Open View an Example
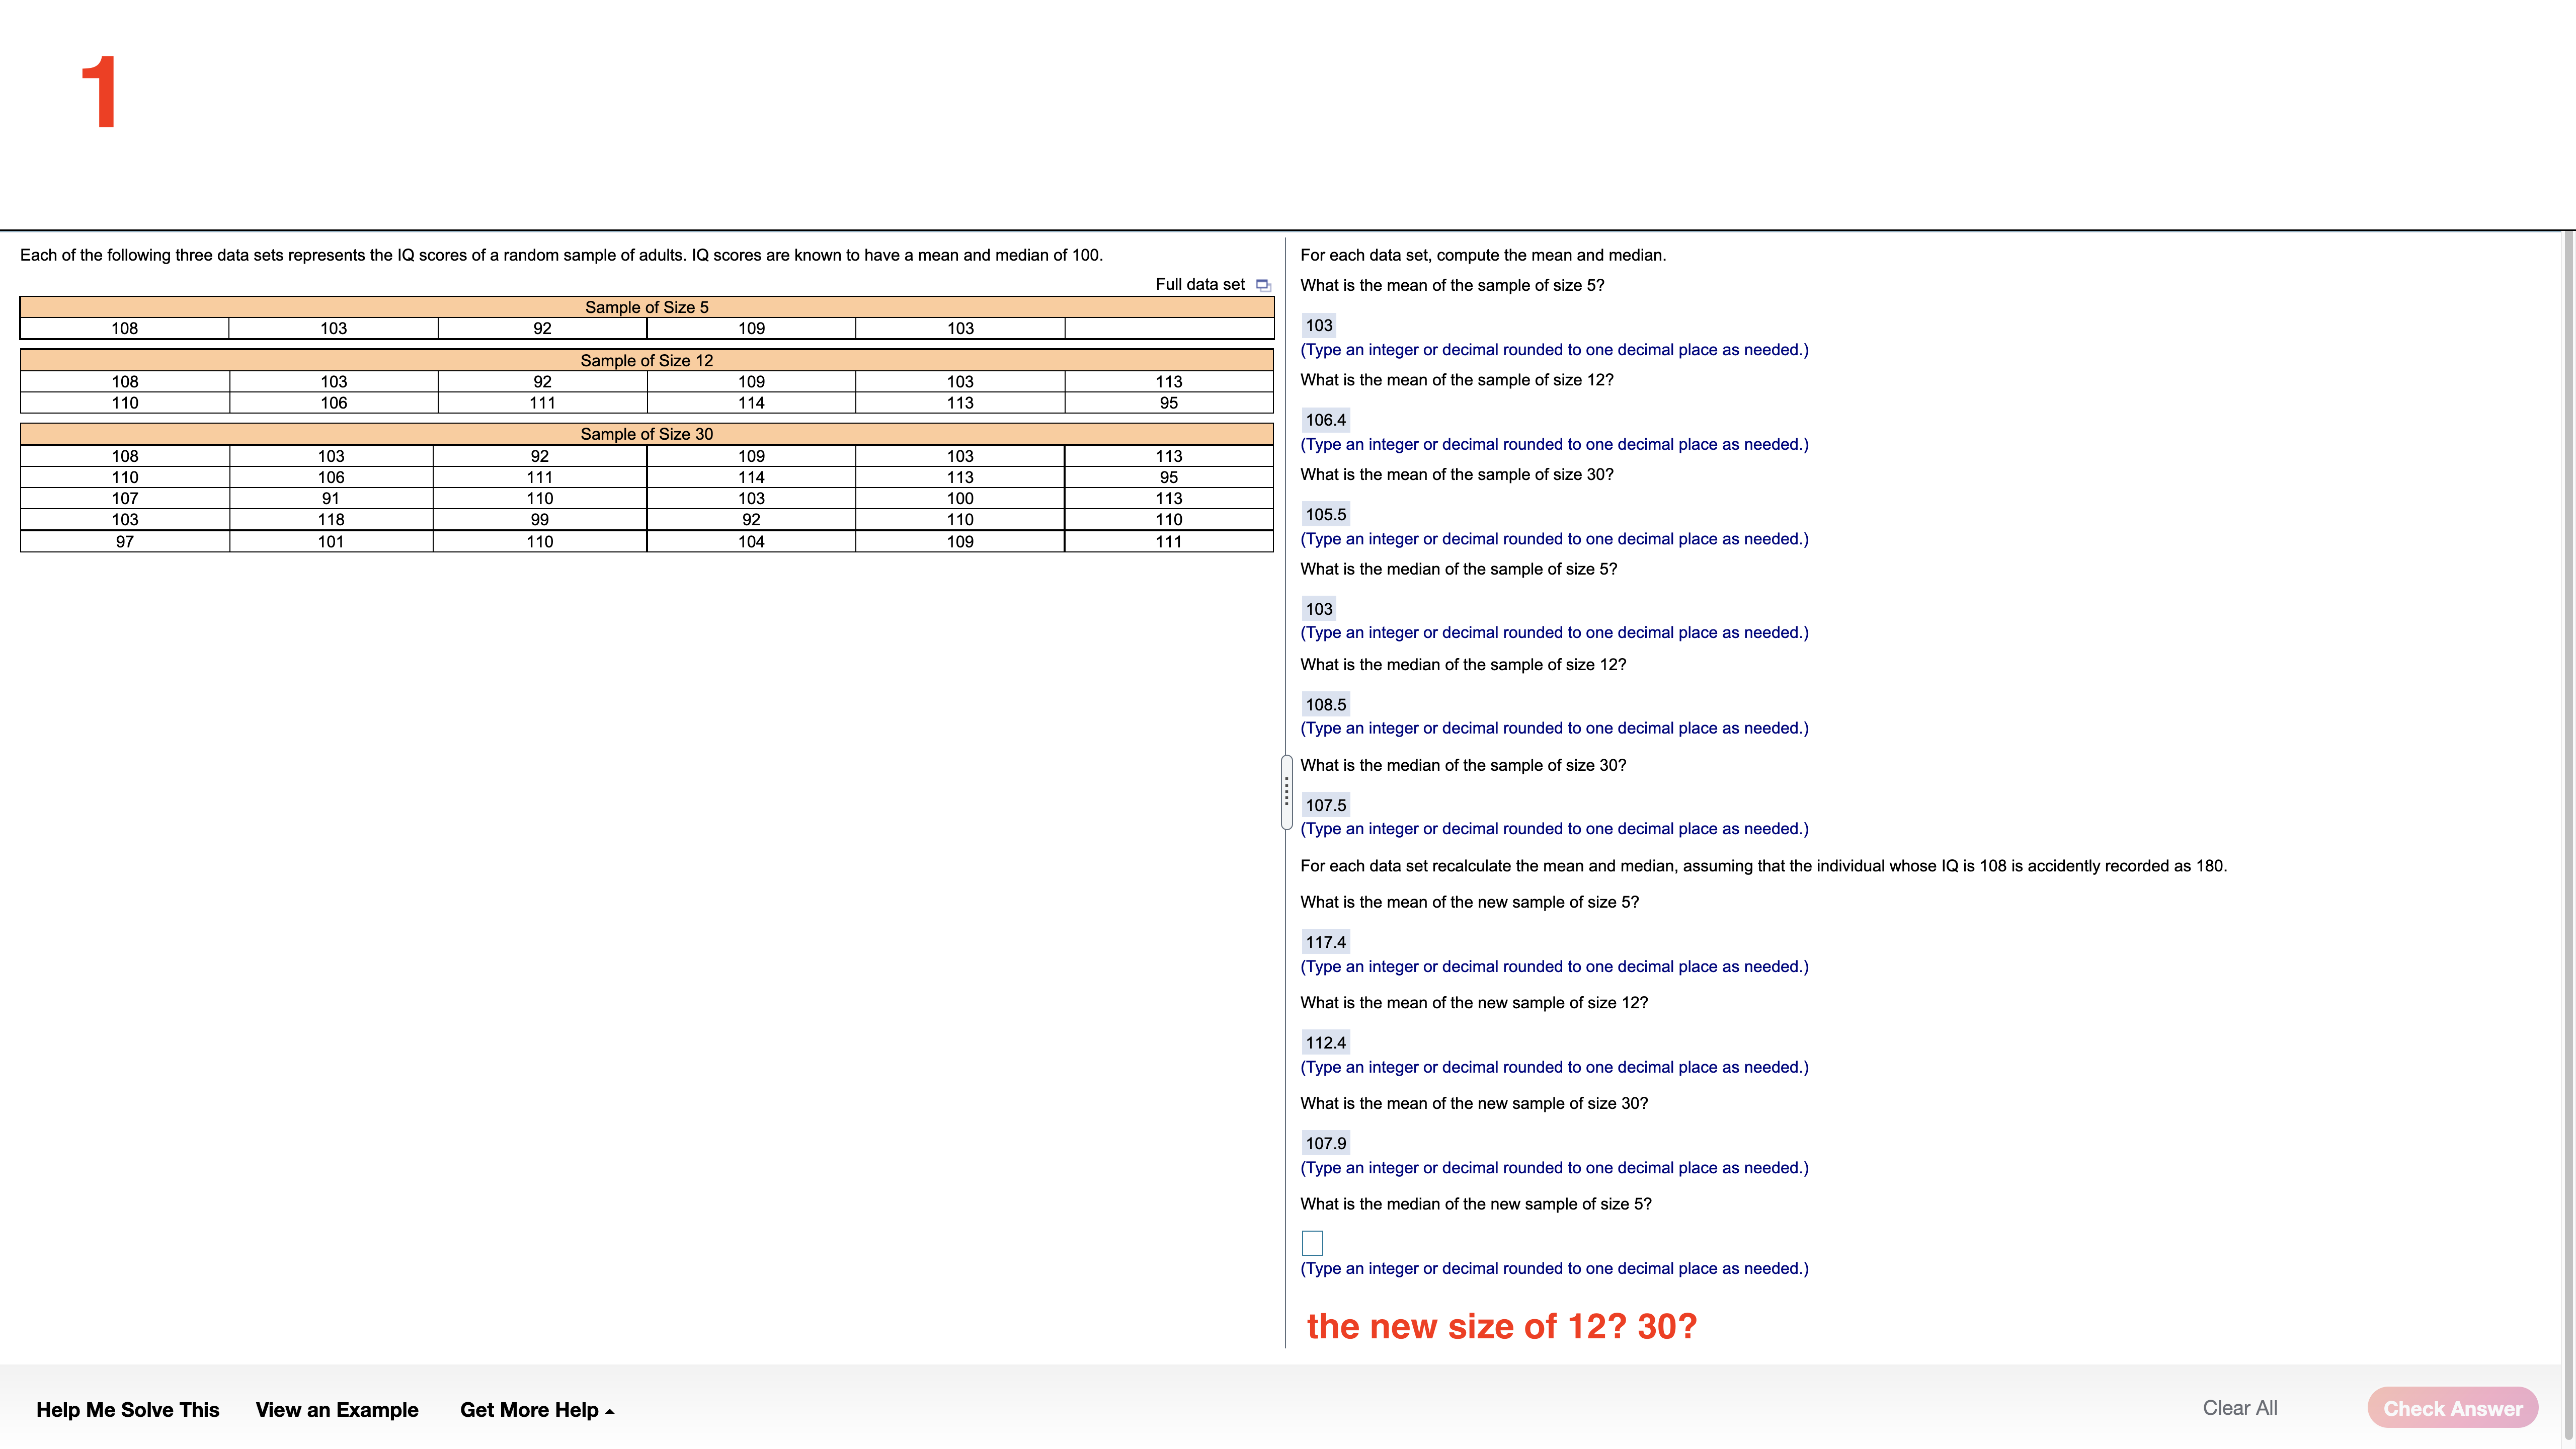The width and height of the screenshot is (2576, 1449). [337, 1409]
